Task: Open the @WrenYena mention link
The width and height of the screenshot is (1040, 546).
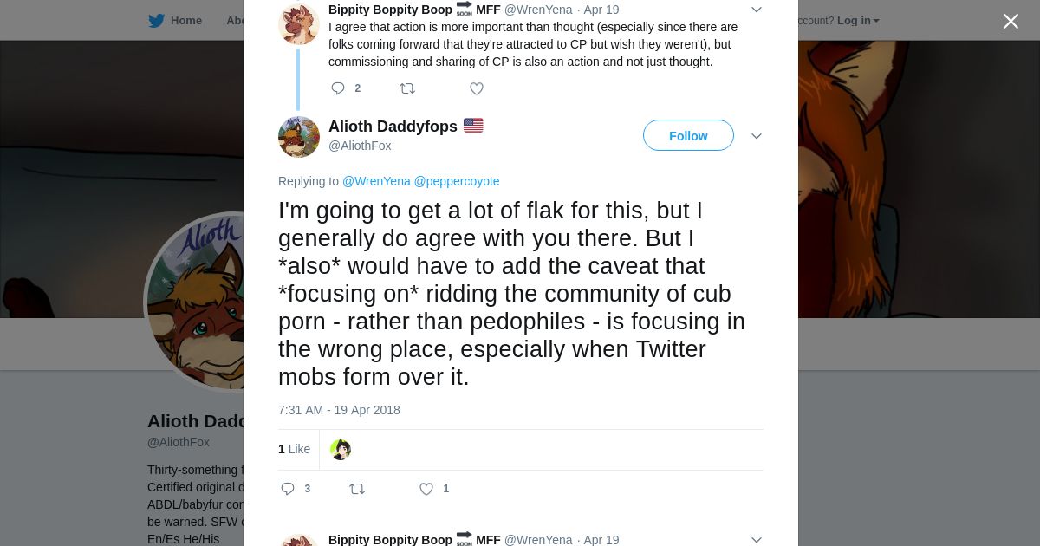Action: point(376,181)
